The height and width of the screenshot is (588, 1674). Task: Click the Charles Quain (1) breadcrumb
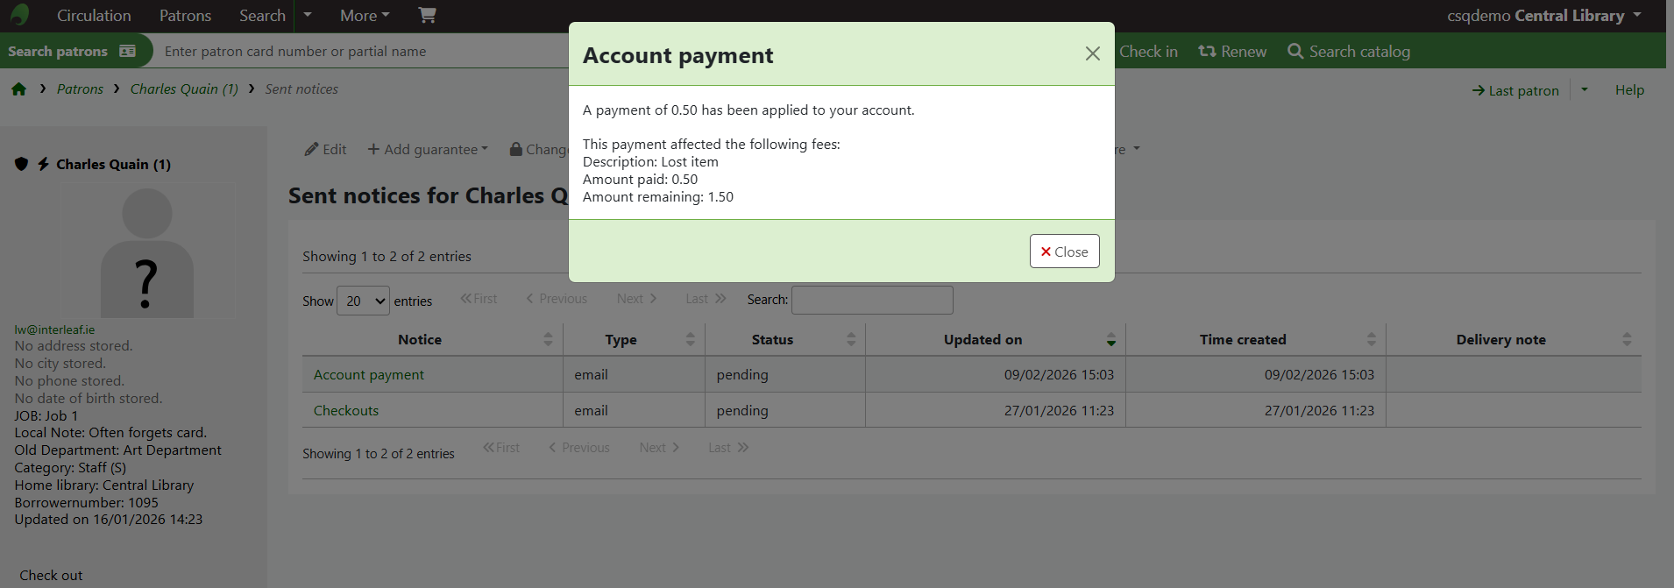point(184,89)
